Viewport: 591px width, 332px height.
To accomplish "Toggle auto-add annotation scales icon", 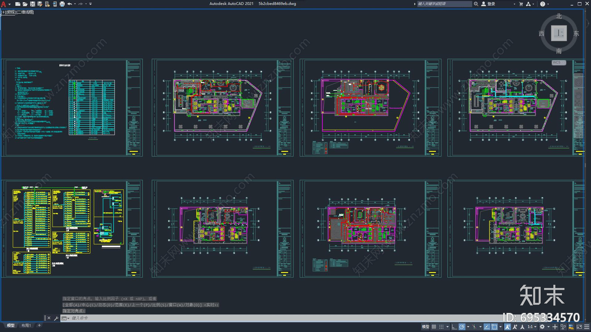I will [x=515, y=327].
